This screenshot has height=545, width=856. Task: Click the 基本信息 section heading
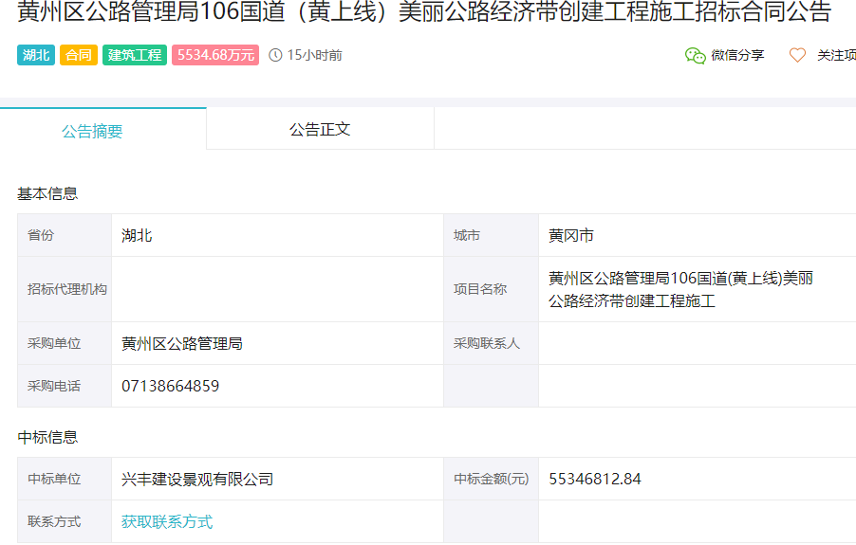[47, 193]
